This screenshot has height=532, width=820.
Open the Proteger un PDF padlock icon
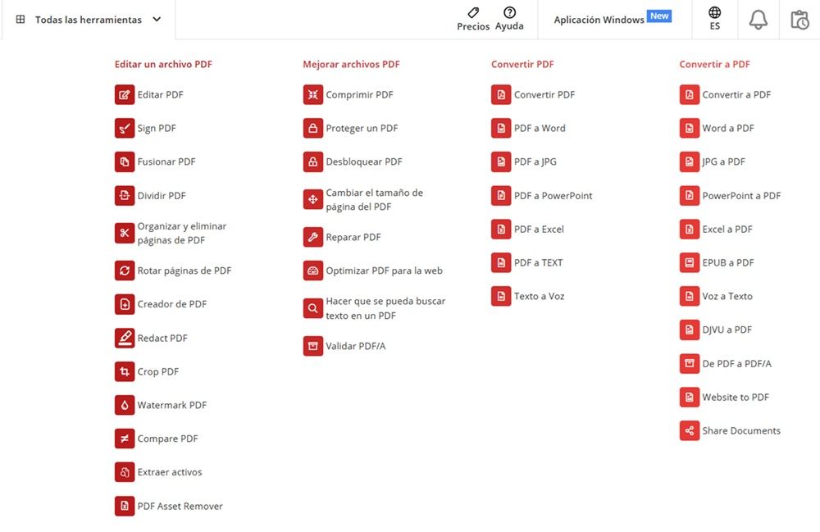[312, 128]
